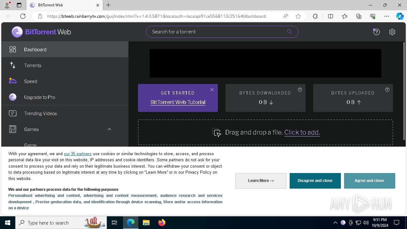The image size is (407, 229).
Task: Click the Click to add link
Action: (x=302, y=132)
